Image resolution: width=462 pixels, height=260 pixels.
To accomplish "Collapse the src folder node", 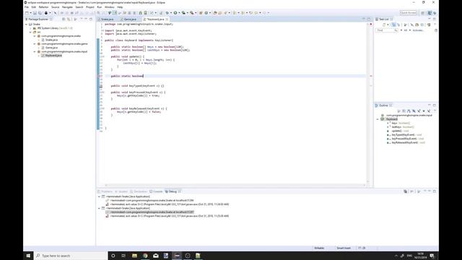I will point(30,32).
